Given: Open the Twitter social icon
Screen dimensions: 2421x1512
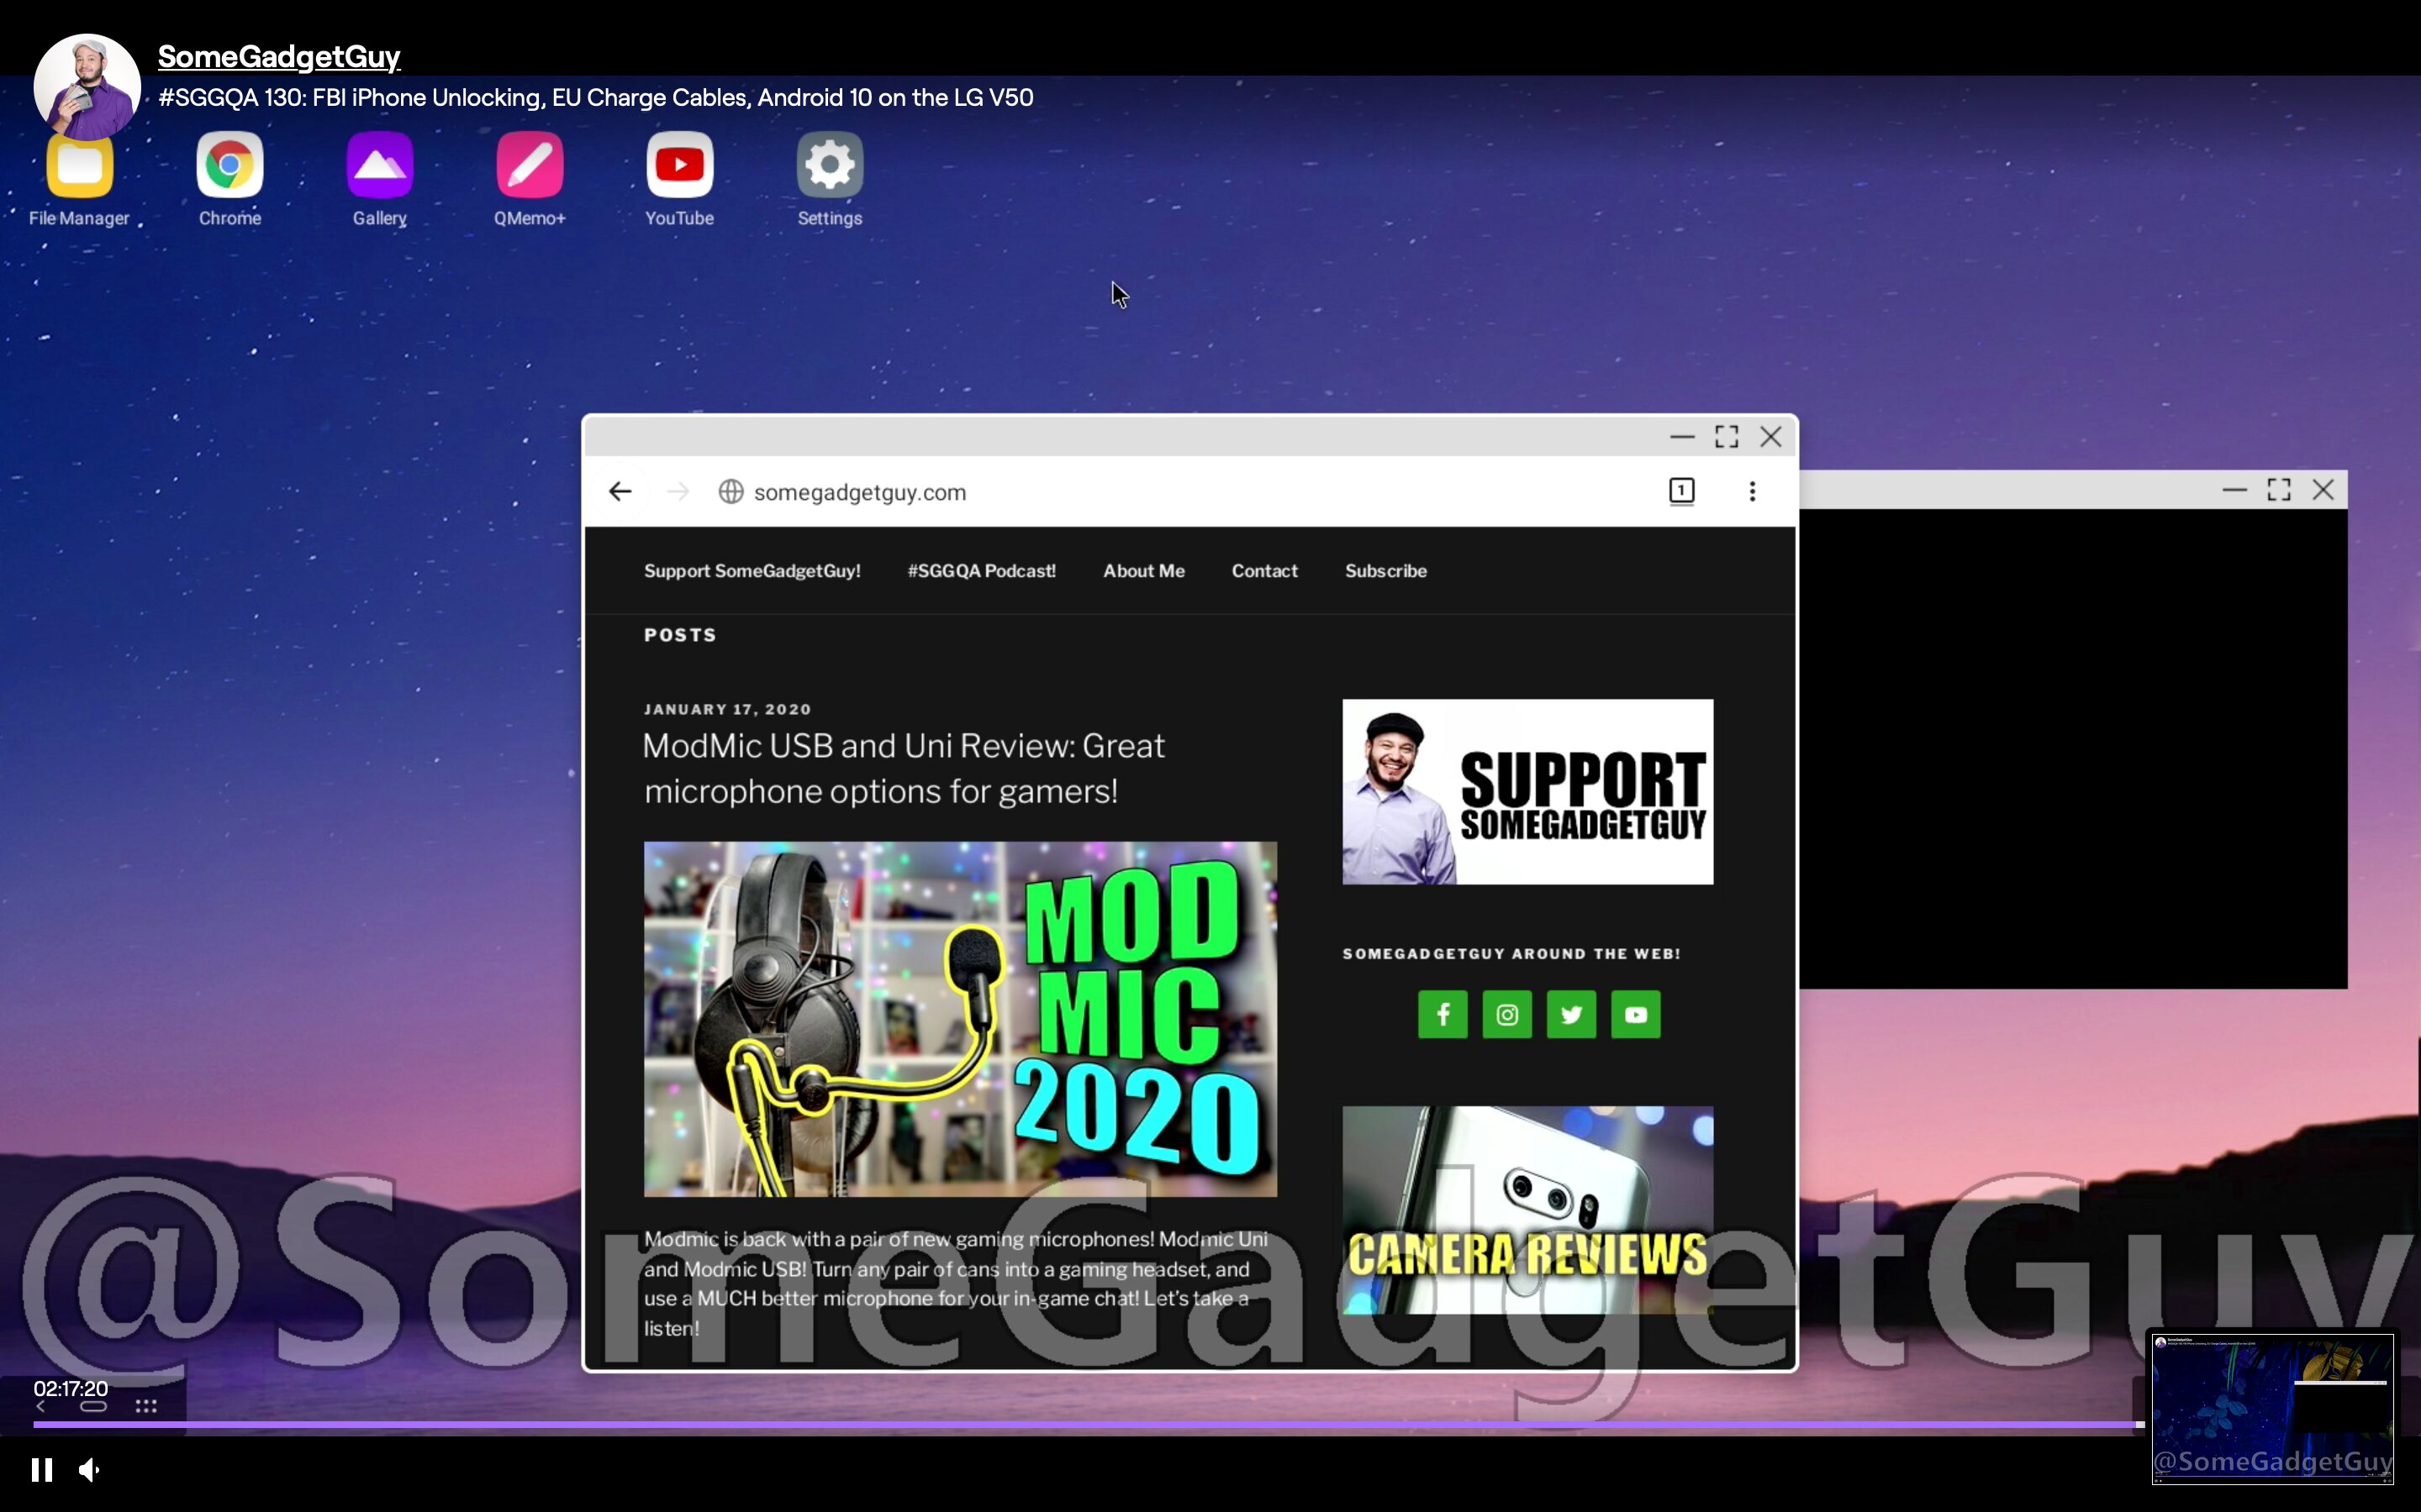Looking at the screenshot, I should pyautogui.click(x=1572, y=1014).
